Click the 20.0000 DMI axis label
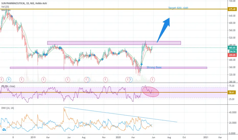This screenshot has height=140, width=238. pyautogui.click(x=233, y=123)
